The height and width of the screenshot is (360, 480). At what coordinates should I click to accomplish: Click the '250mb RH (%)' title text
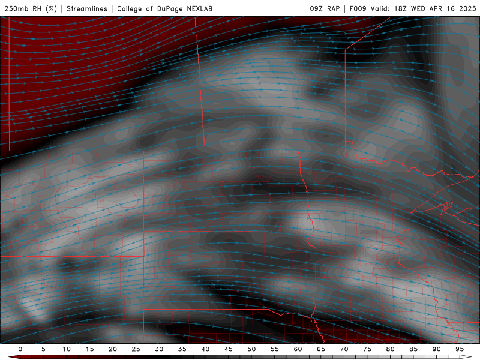(x=31, y=8)
